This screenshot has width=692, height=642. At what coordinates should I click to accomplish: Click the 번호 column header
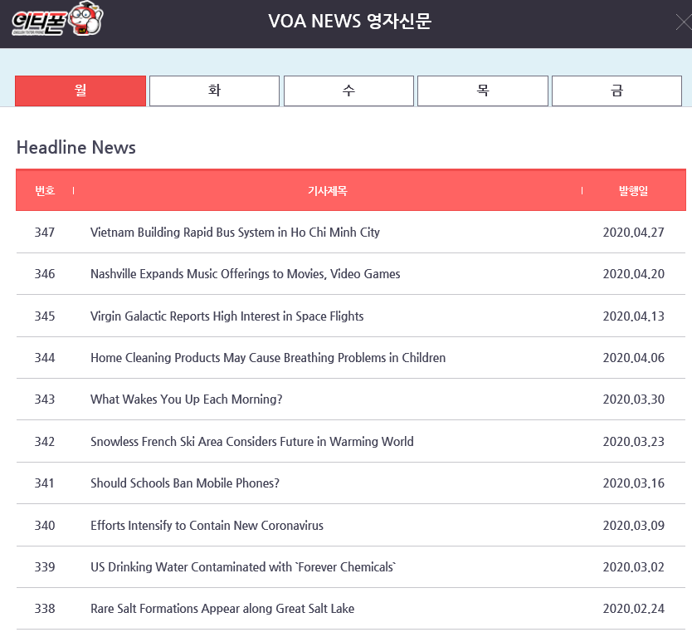click(45, 191)
